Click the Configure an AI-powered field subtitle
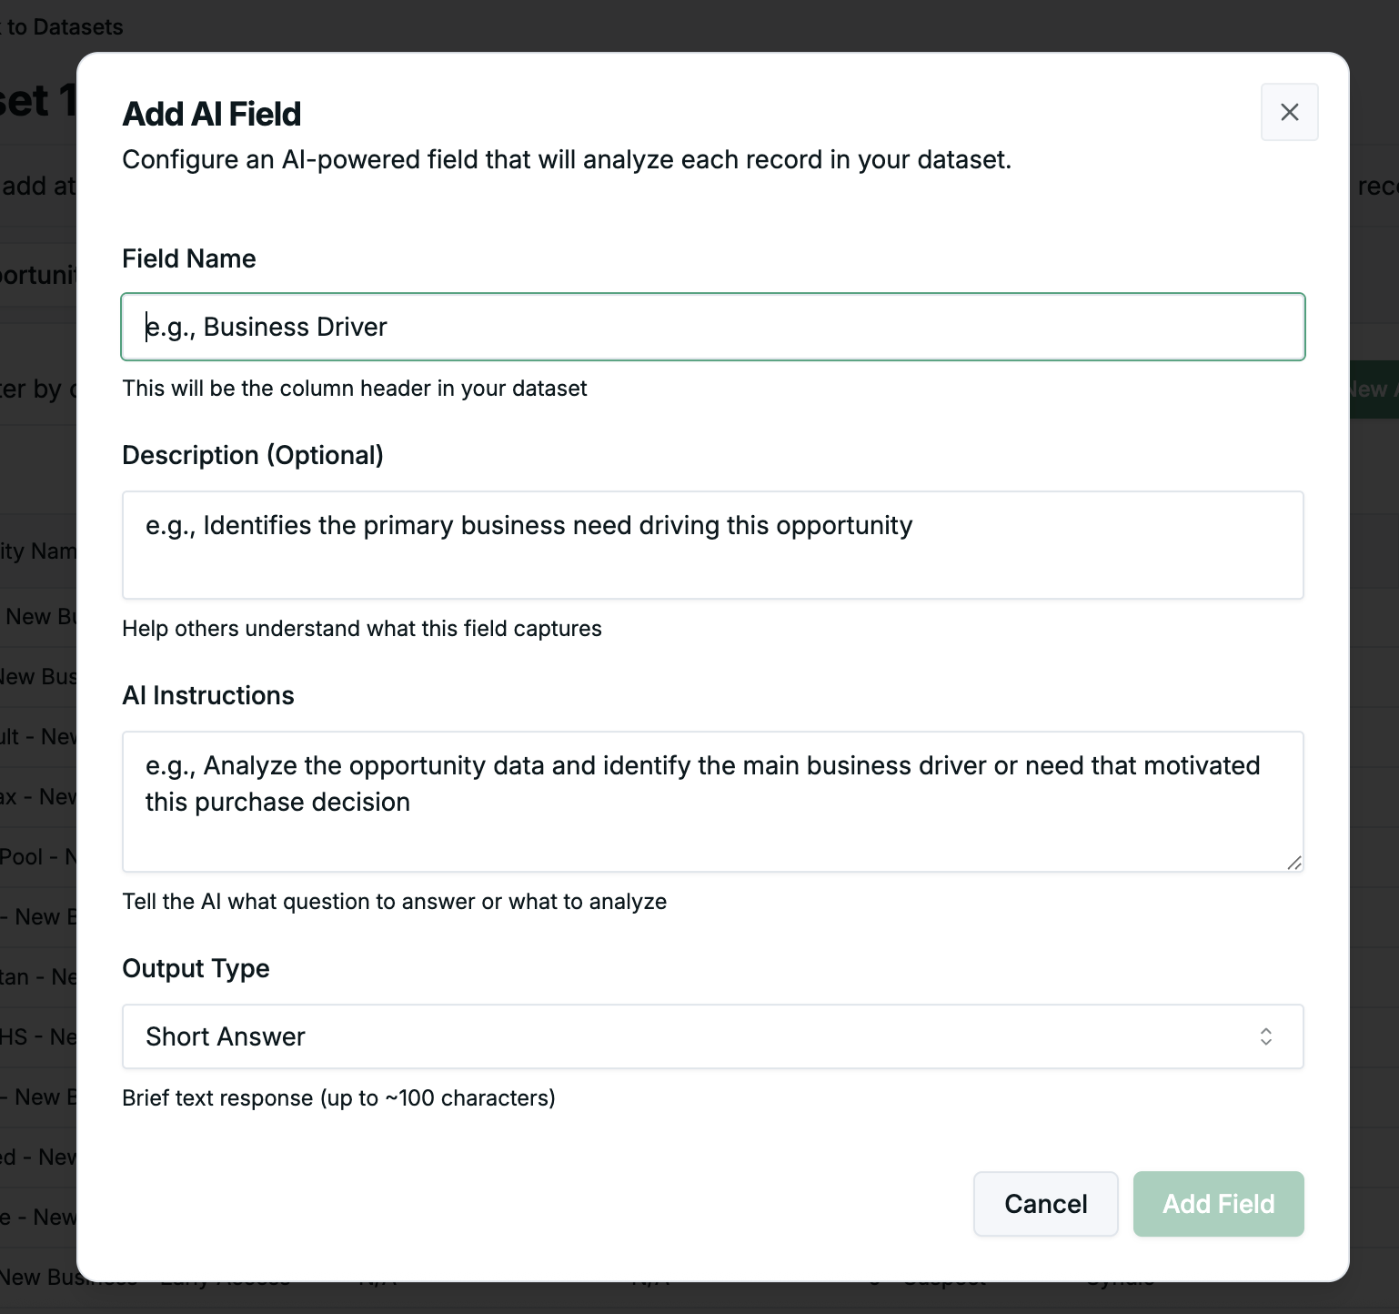 click(567, 159)
